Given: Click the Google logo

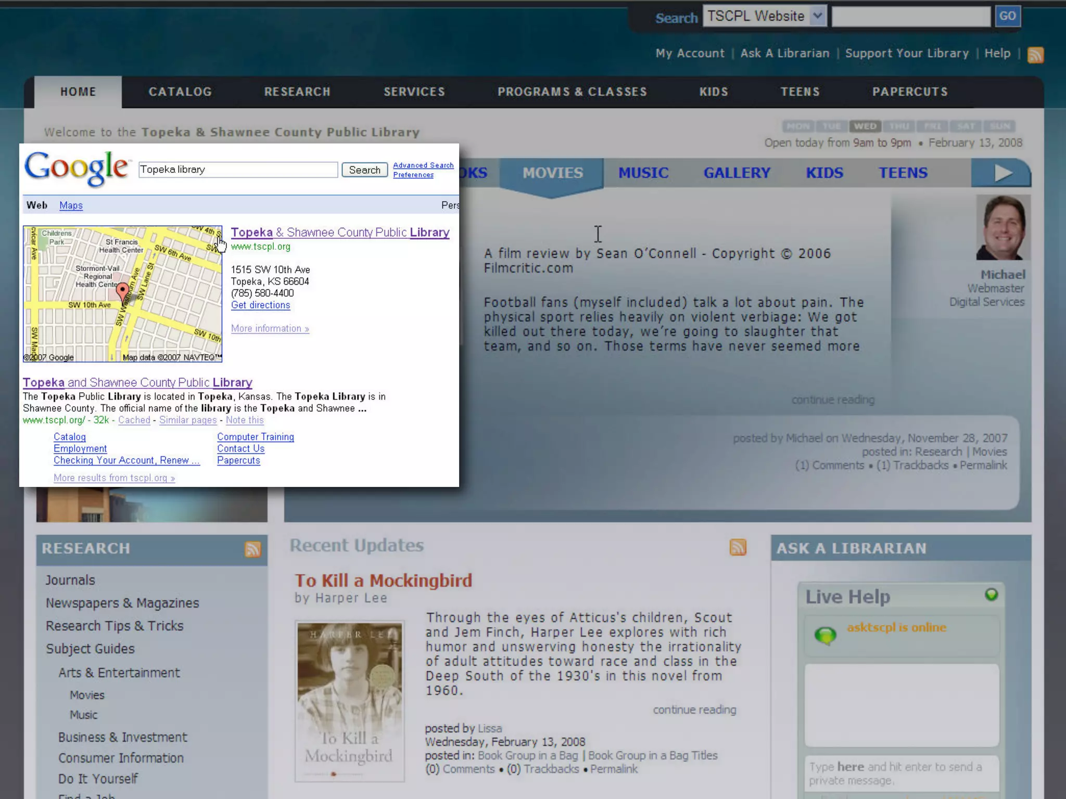Looking at the screenshot, I should 76,168.
